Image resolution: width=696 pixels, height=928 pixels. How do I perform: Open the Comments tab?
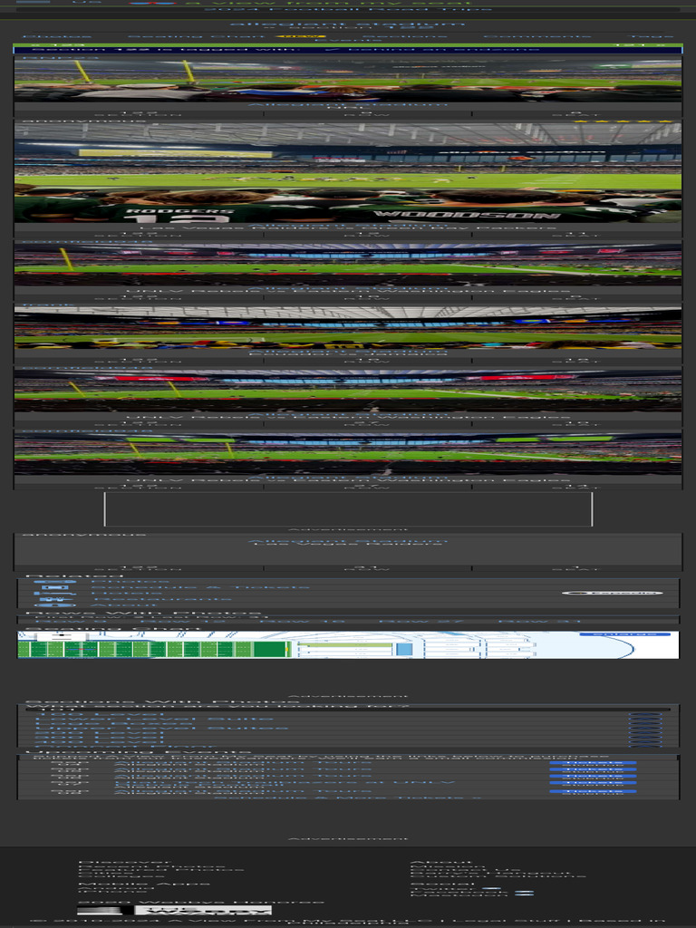536,36
